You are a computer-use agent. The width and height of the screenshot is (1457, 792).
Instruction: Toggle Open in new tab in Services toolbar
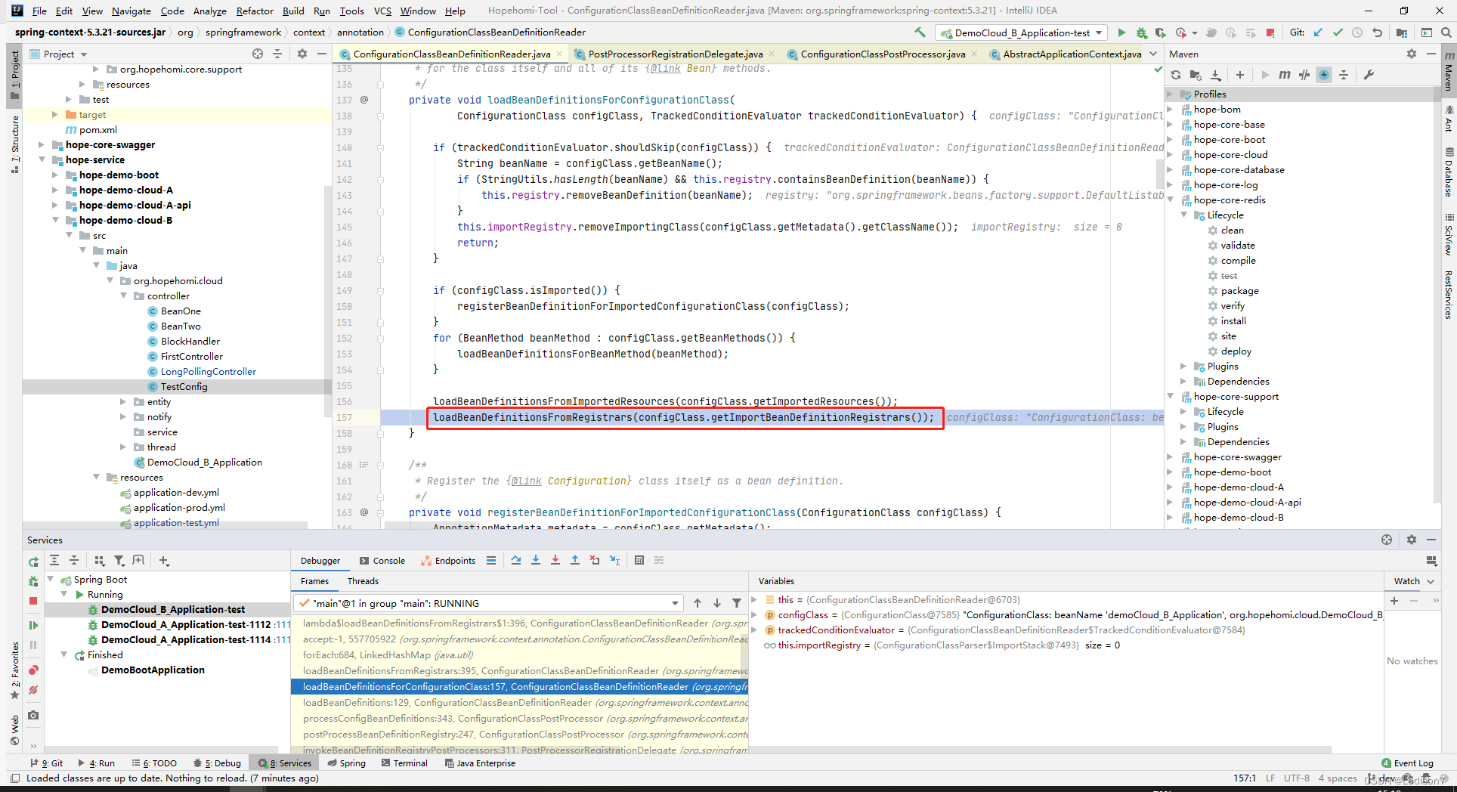point(138,561)
